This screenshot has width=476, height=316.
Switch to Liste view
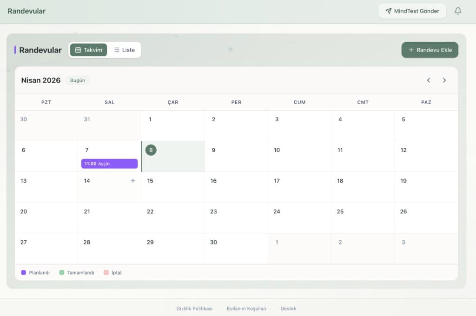click(x=124, y=50)
